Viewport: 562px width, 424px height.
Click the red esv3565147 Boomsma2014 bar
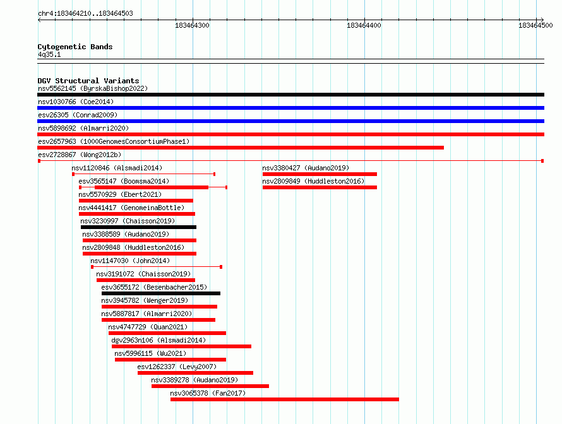(x=152, y=187)
